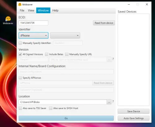Enable Manually Specify Identifier checkbox
155x127 pixels.
click(20, 43)
